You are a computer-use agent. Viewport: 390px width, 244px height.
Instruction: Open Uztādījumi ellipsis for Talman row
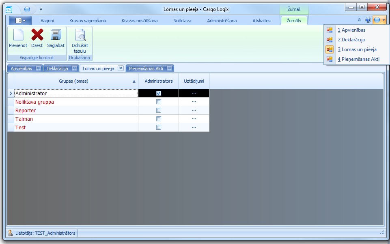[194, 119]
